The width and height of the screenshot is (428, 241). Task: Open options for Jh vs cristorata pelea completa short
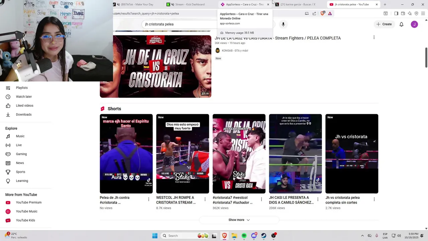[x=374, y=199]
